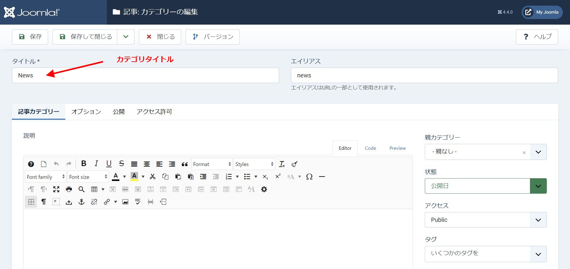
Task: Toggle bold formatting in the editor
Action: point(84,164)
